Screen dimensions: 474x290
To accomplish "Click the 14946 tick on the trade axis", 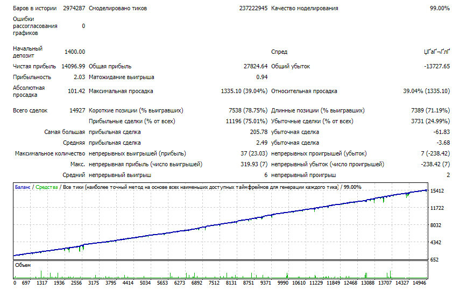I will [419, 283].
